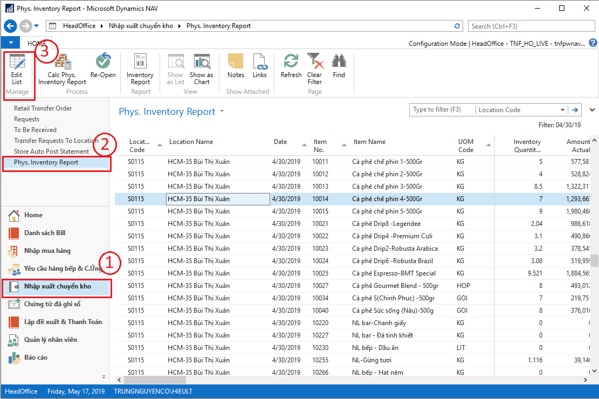
Task: Open the Links attachment icon
Action: point(260,67)
